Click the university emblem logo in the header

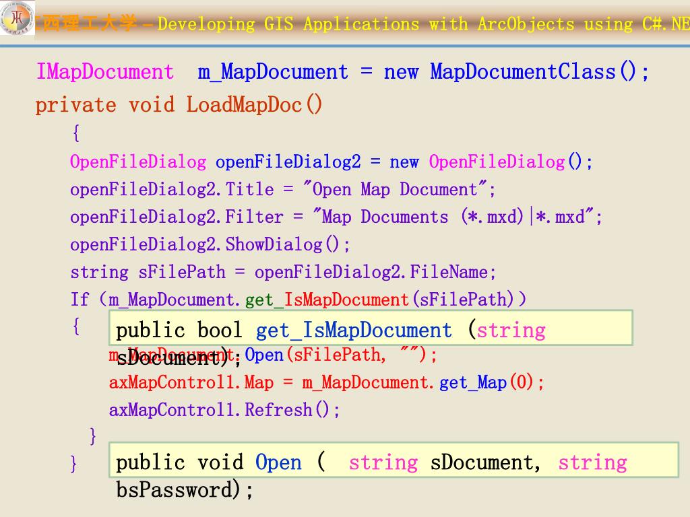[x=17, y=18]
